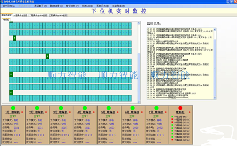
Task: Click the green status light of 7号堆垛机
Action: coord(156,108)
